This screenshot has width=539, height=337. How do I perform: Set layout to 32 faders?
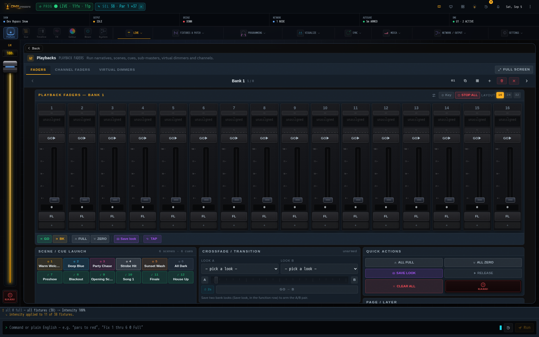click(517, 95)
